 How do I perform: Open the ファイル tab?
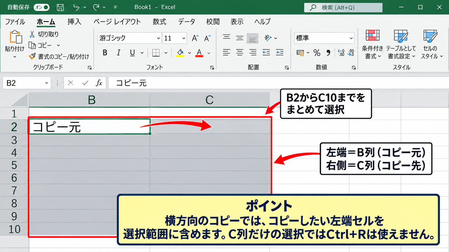click(15, 22)
